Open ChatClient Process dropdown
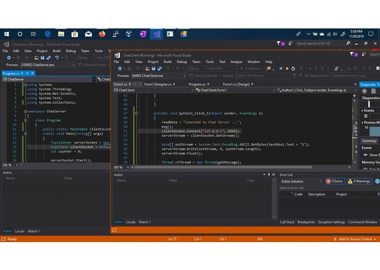This screenshot has width=380, height=270. (x=185, y=76)
